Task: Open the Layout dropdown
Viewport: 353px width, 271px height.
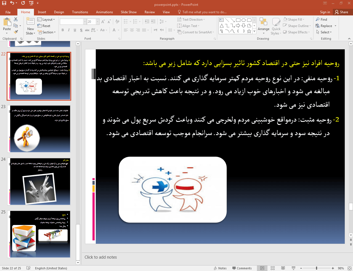Action: [46, 20]
